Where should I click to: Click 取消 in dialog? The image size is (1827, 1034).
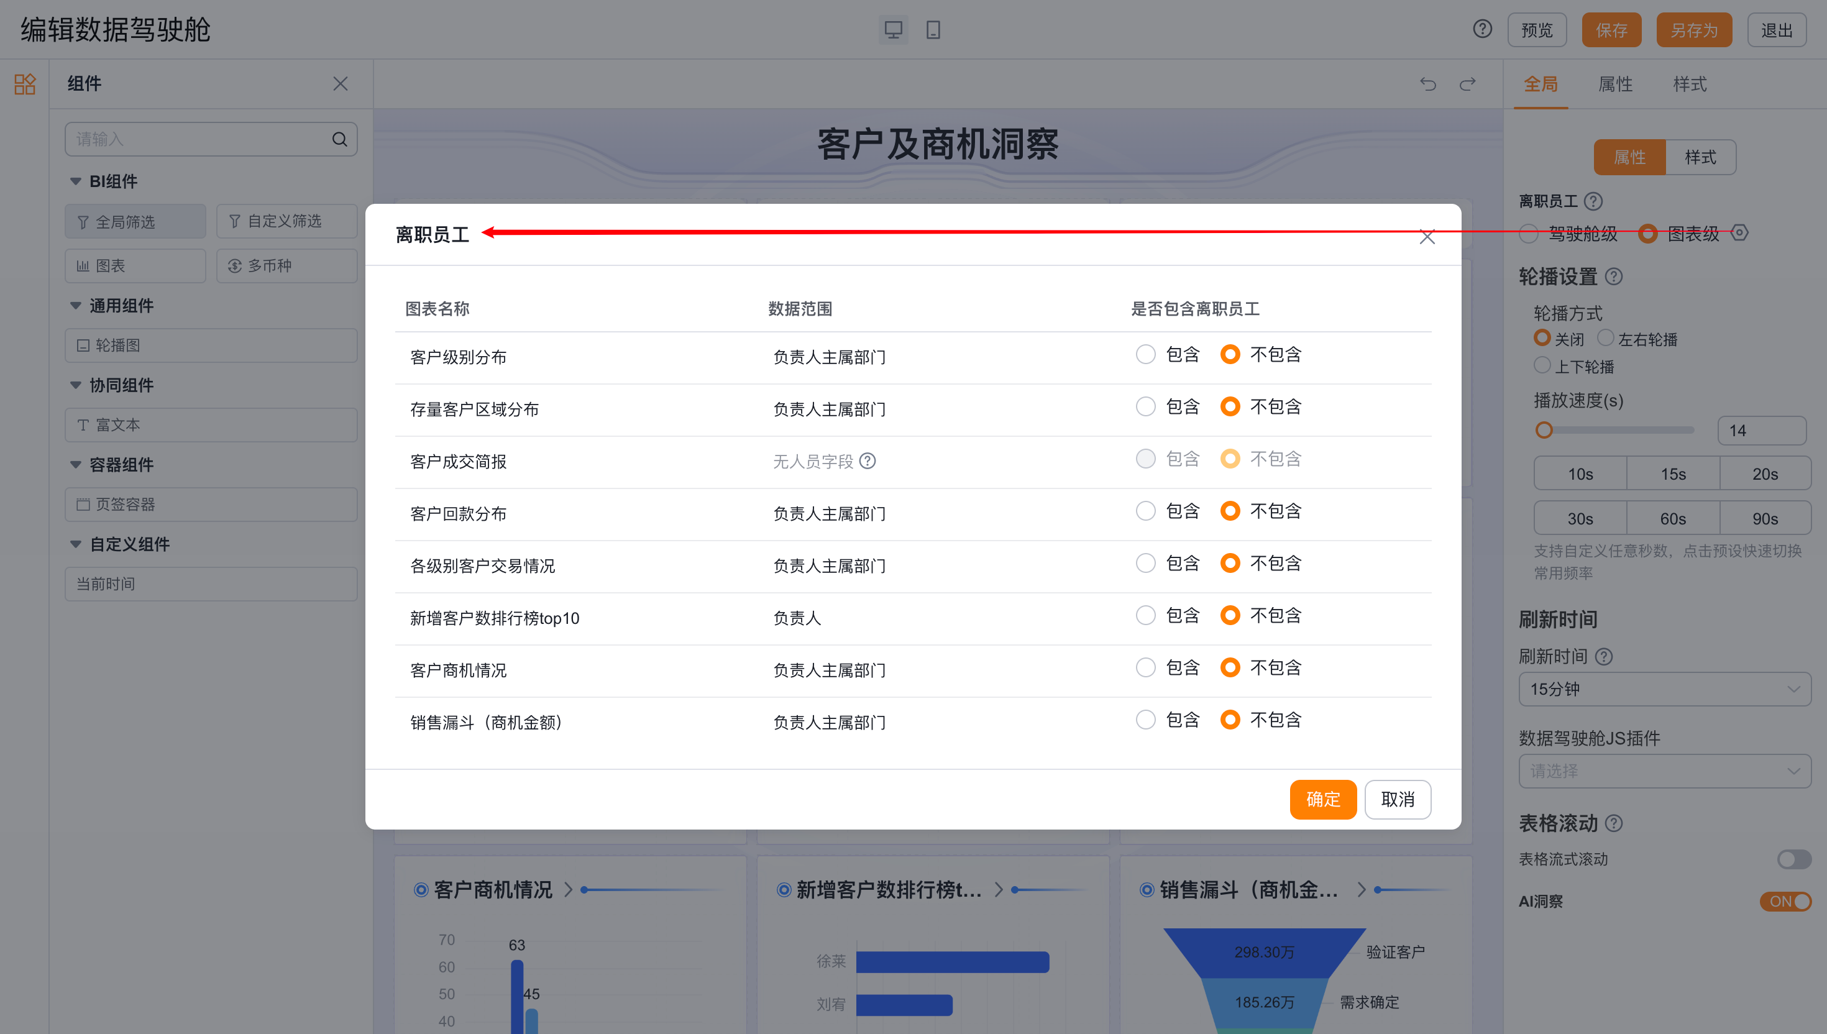1398,799
